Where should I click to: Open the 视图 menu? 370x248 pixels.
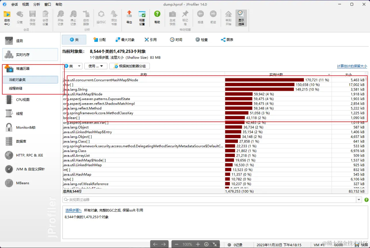pyautogui.click(x=26, y=4)
